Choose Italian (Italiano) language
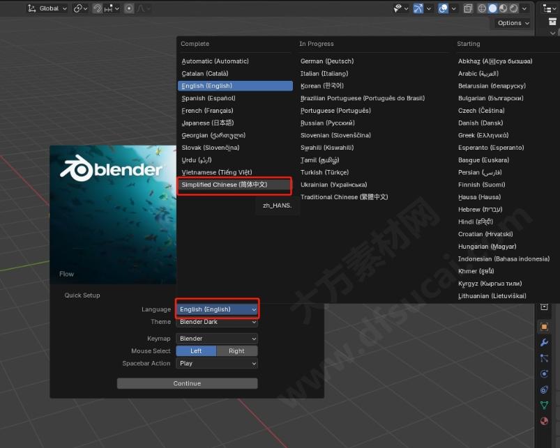Screen dimensions: 560x448 tap(373, 73)
